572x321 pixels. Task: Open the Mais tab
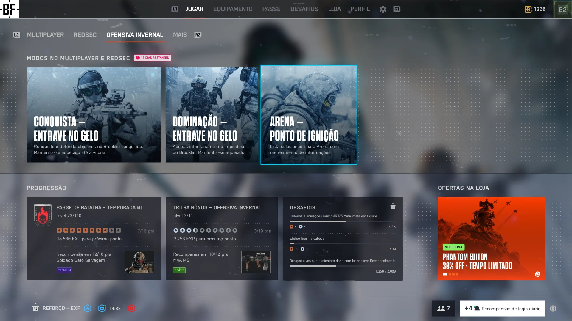pos(180,35)
